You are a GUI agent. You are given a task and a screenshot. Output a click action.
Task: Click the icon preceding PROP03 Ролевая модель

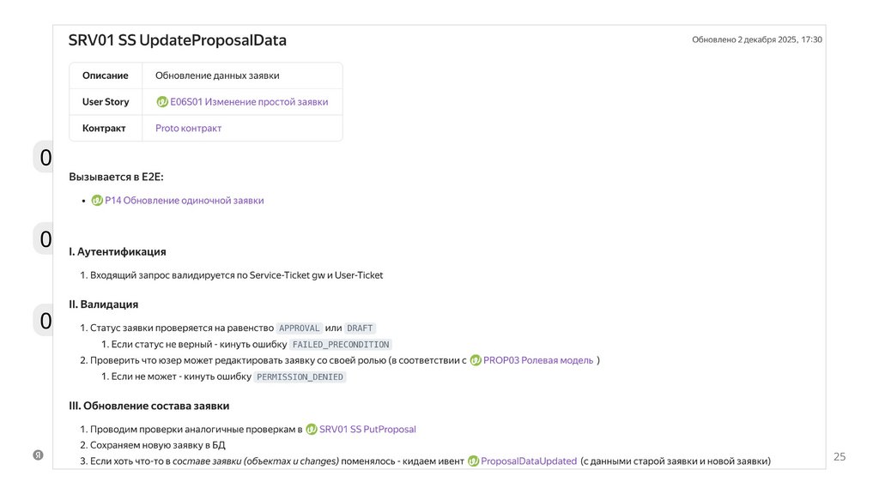476,360
